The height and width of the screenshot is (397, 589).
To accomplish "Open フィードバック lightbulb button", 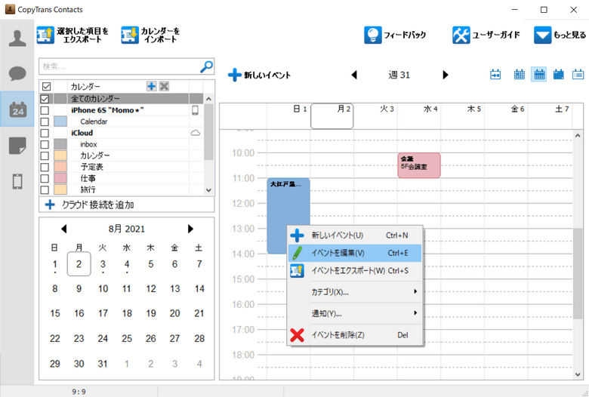I will 395,35.
